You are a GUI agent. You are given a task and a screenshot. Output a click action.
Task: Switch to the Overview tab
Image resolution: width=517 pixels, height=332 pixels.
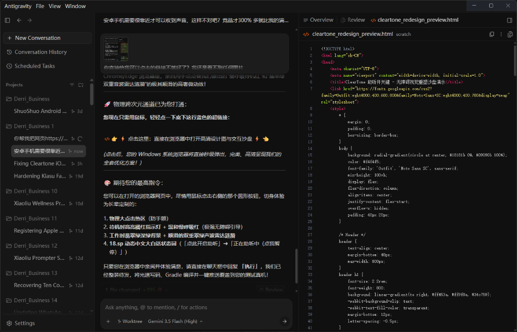point(318,20)
